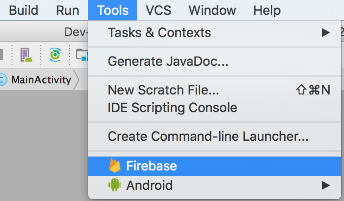Open the Window menu
Image resolution: width=344 pixels, height=201 pixels.
(x=212, y=10)
